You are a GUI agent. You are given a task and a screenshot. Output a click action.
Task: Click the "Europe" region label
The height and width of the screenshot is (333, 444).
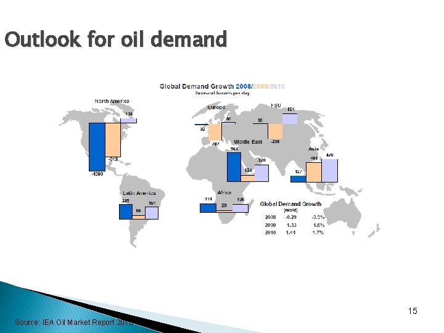point(216,107)
